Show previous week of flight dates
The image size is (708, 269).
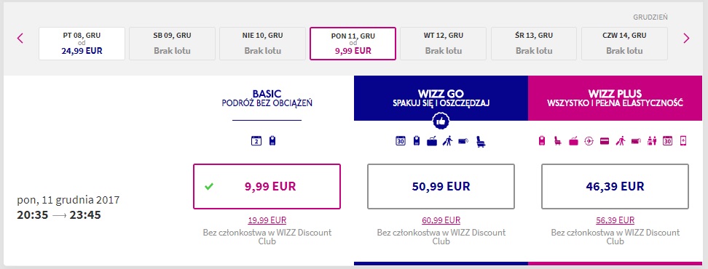click(x=20, y=39)
